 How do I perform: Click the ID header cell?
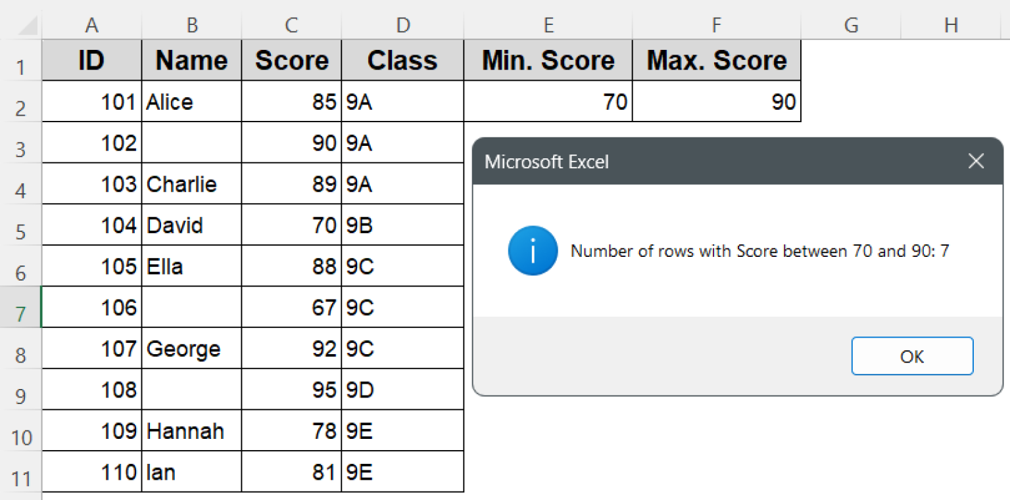point(92,60)
